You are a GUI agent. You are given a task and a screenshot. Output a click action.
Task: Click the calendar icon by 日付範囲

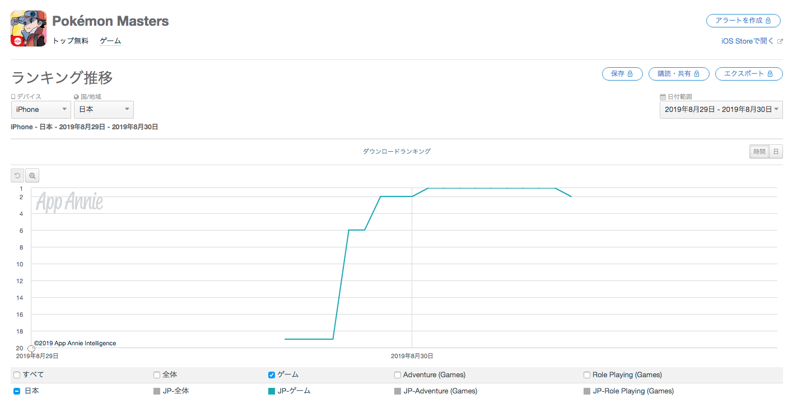point(663,97)
